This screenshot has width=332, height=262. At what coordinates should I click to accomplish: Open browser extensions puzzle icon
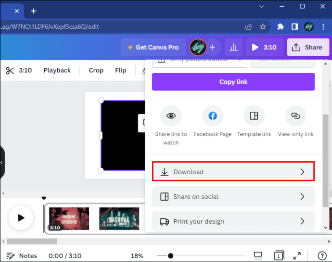[281, 26]
